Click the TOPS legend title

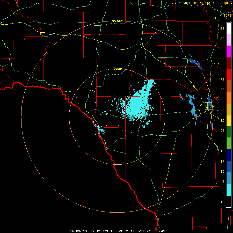coord(228,16)
